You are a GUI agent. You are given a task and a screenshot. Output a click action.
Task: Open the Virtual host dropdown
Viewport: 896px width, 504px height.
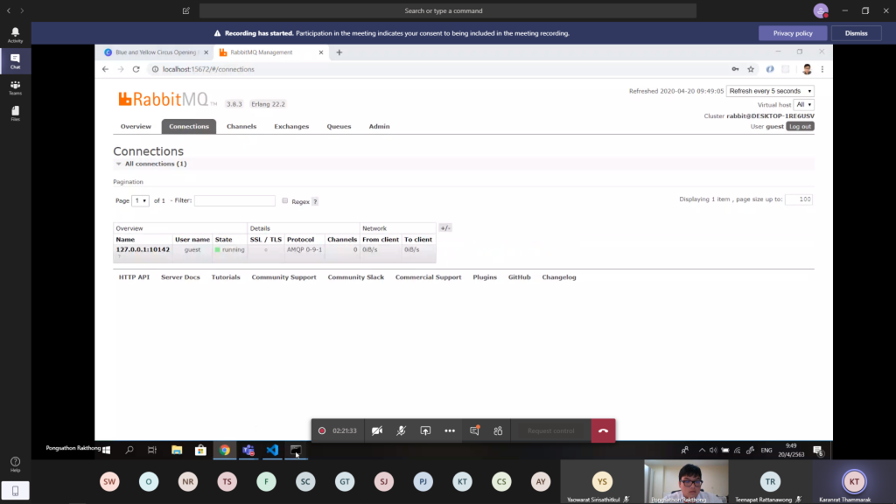[x=804, y=105]
